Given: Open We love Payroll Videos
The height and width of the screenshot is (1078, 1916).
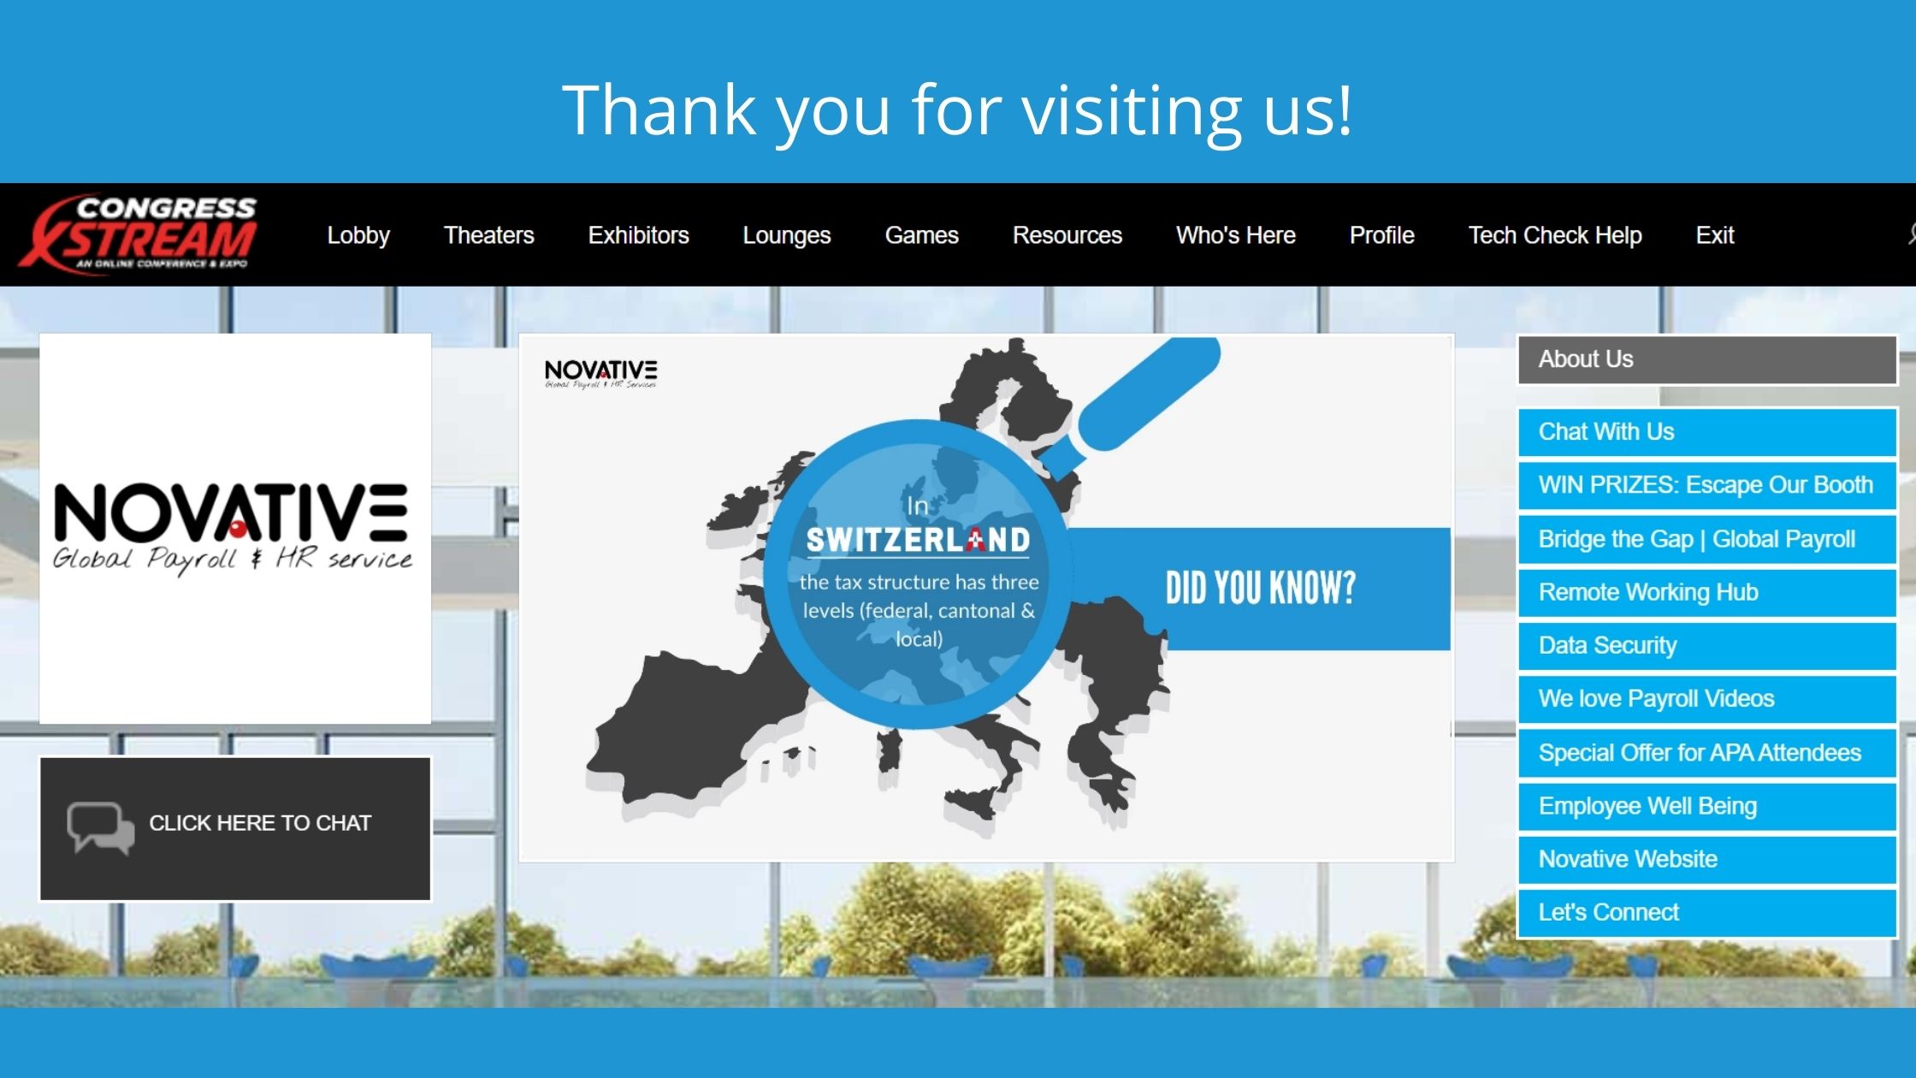Looking at the screenshot, I should (x=1707, y=699).
